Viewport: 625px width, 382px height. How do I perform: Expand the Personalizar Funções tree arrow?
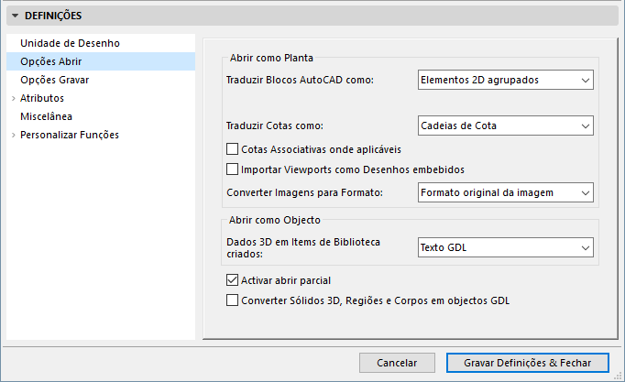click(13, 135)
